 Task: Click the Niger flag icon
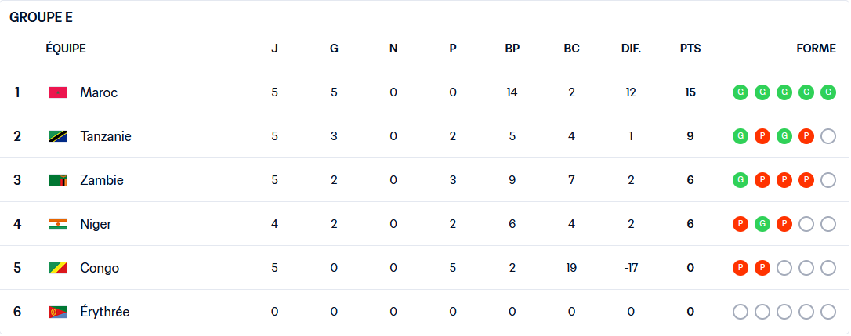[57, 224]
